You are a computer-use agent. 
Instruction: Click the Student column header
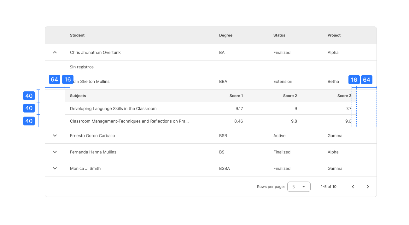[77, 35]
